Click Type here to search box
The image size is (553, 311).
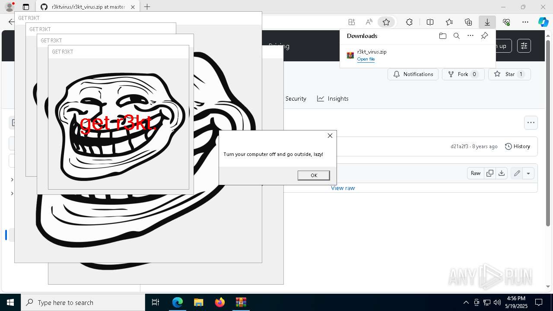point(83,302)
